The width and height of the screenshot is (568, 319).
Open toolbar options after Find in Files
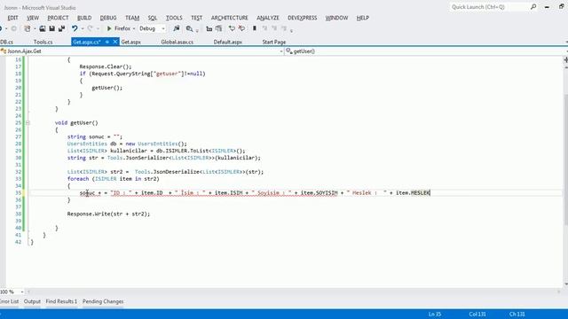(x=197, y=30)
